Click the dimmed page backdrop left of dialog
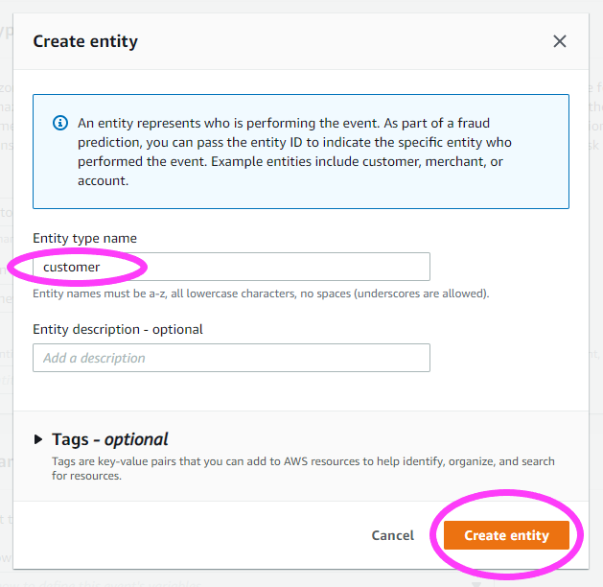Screen dimensions: 603x587 pos(6,346)
